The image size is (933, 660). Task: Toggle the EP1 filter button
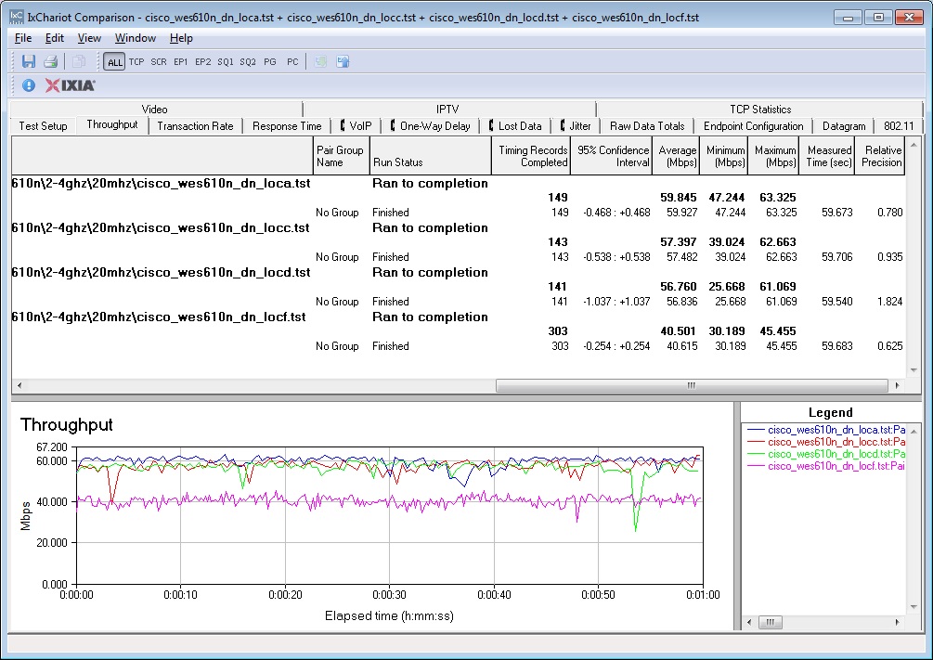pos(181,62)
